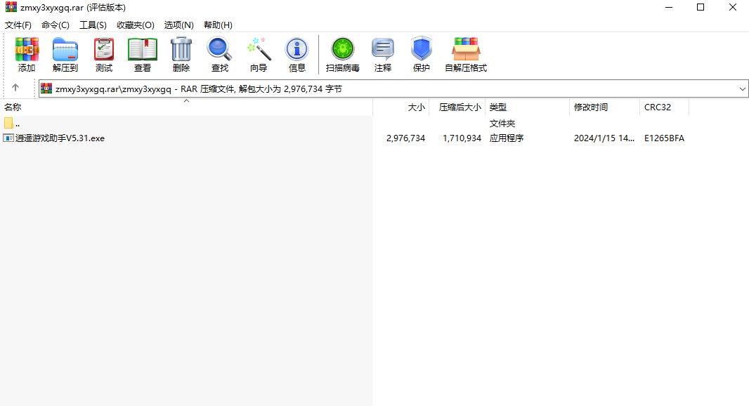This screenshot has height=406, width=749.
Task: Open the 收藏夹(O) menu
Action: pyautogui.click(x=135, y=25)
